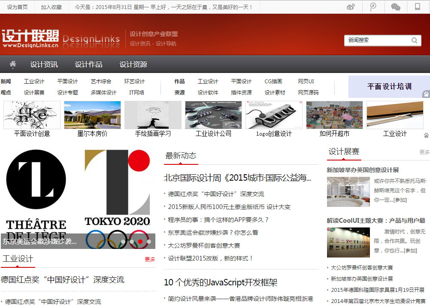This screenshot has height=306, width=430.
Task: Click 更多 beside 设计展赛 heading
Action: 424,152
